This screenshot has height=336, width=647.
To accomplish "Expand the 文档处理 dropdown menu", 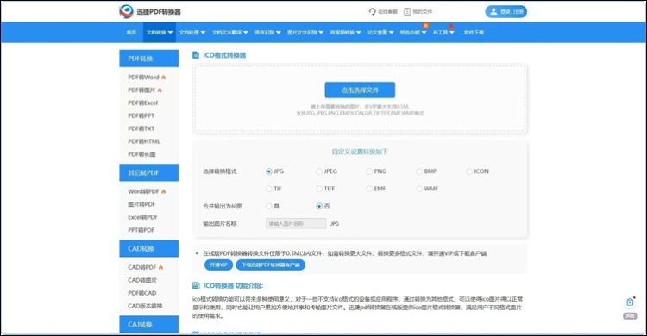I will tap(192, 33).
